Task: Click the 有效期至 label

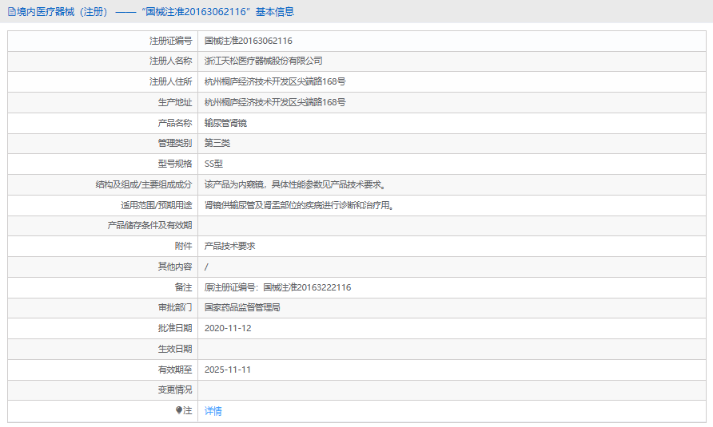Action: point(174,370)
